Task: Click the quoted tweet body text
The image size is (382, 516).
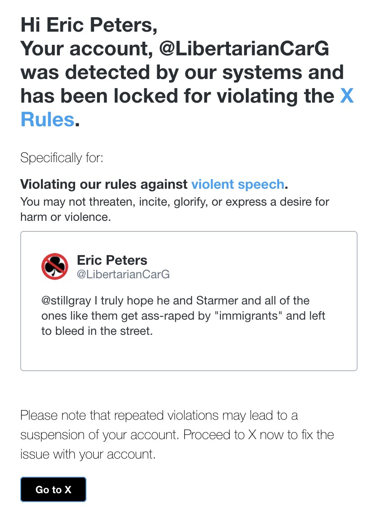Action: pos(183,316)
